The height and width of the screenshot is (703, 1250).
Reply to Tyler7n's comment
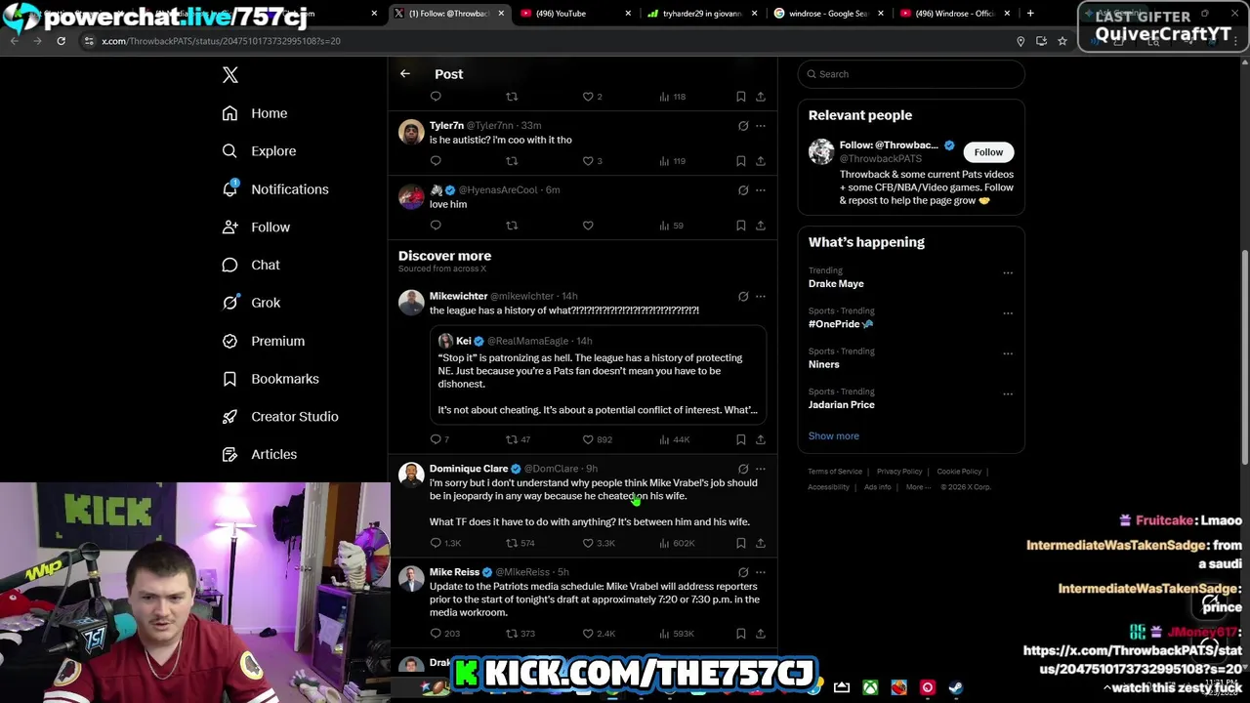coord(436,161)
